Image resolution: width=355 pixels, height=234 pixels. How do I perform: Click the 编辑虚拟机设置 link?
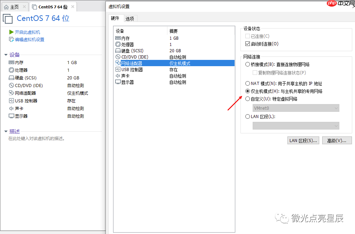30,40
